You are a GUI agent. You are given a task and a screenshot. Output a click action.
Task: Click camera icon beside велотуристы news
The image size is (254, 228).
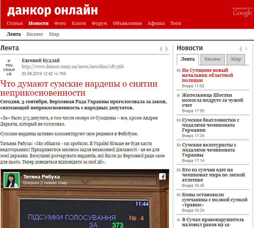pos(179,145)
